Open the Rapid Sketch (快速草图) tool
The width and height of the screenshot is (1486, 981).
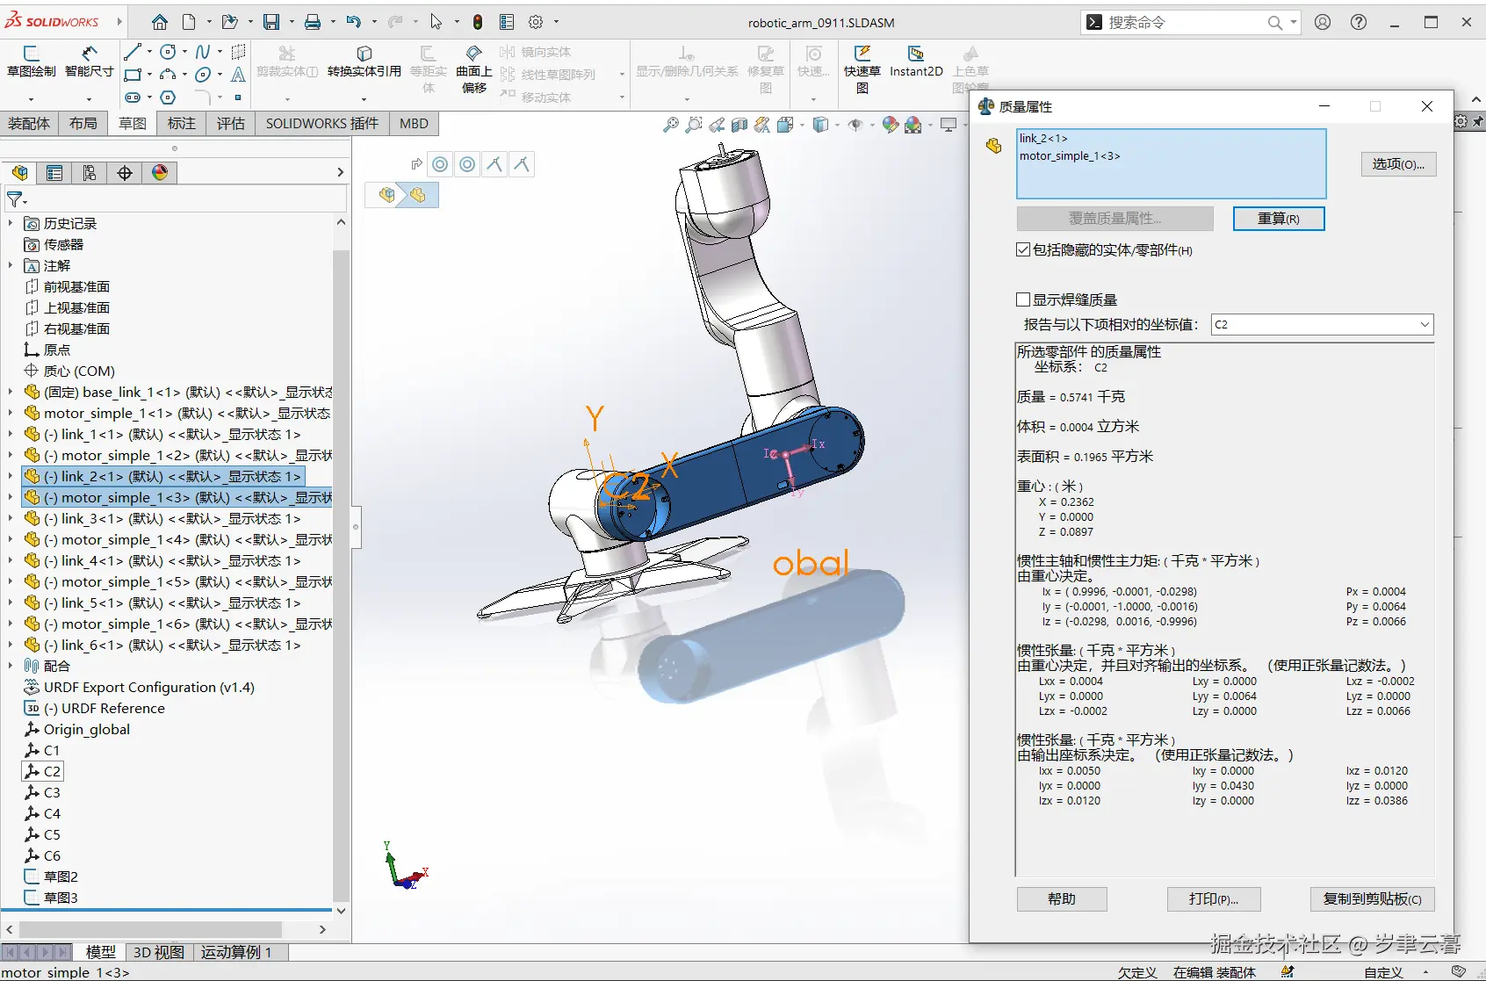click(x=862, y=69)
